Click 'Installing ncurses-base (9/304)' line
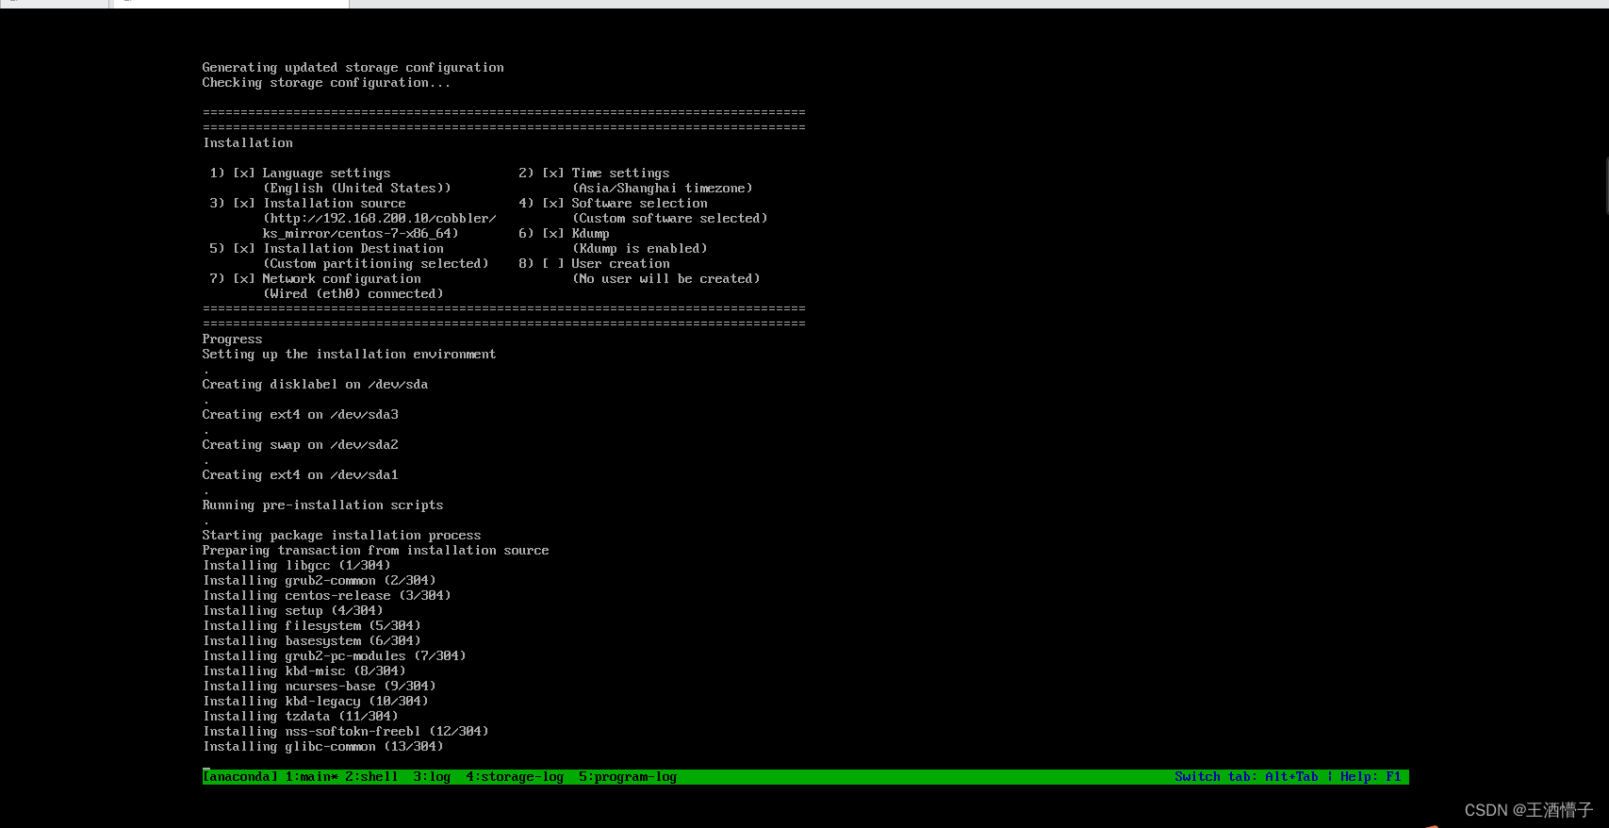 point(320,687)
